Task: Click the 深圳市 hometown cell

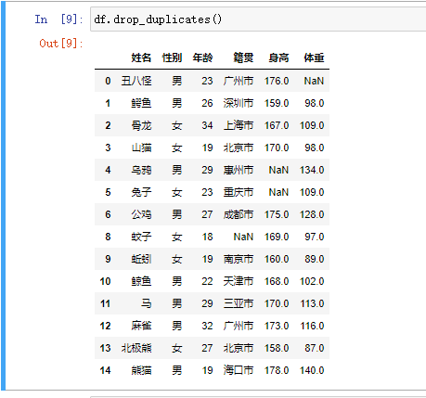Action: click(239, 103)
